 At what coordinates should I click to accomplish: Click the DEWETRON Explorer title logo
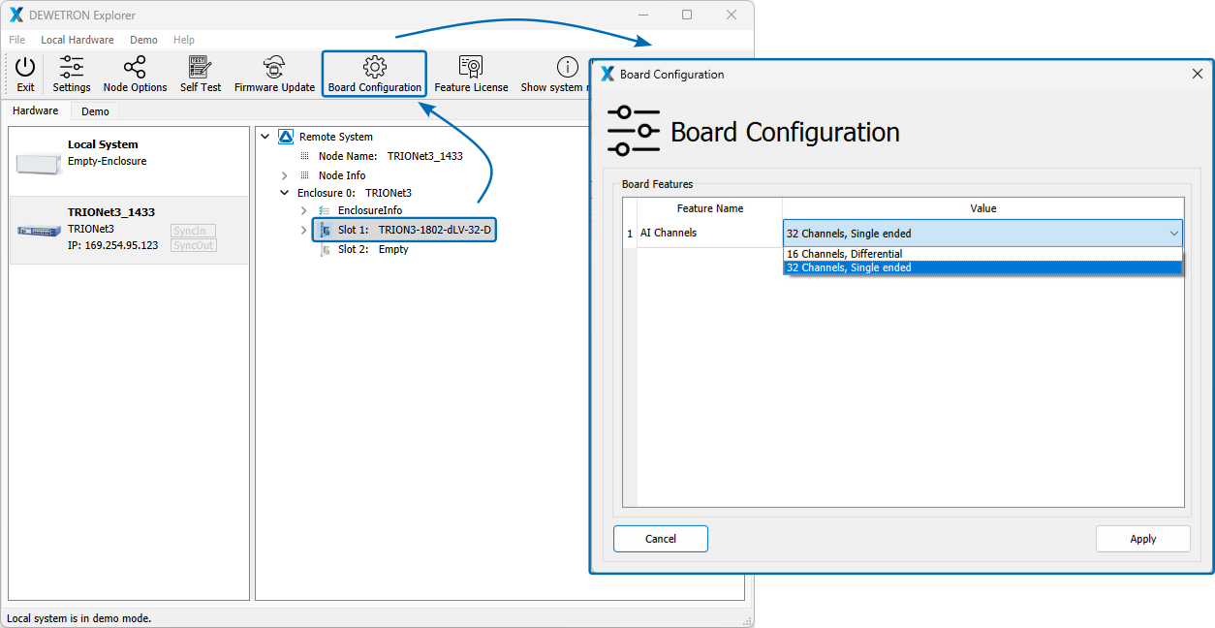click(x=16, y=15)
